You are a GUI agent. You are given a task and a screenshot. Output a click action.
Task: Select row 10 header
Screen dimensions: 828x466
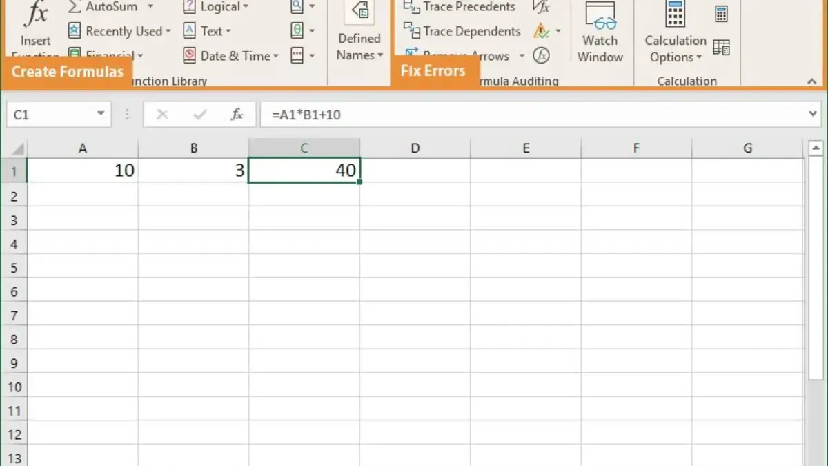(14, 387)
